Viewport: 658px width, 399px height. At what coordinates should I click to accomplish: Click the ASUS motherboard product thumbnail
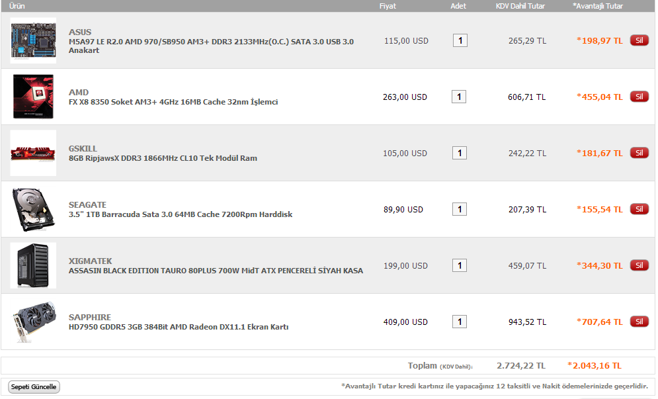click(x=33, y=40)
